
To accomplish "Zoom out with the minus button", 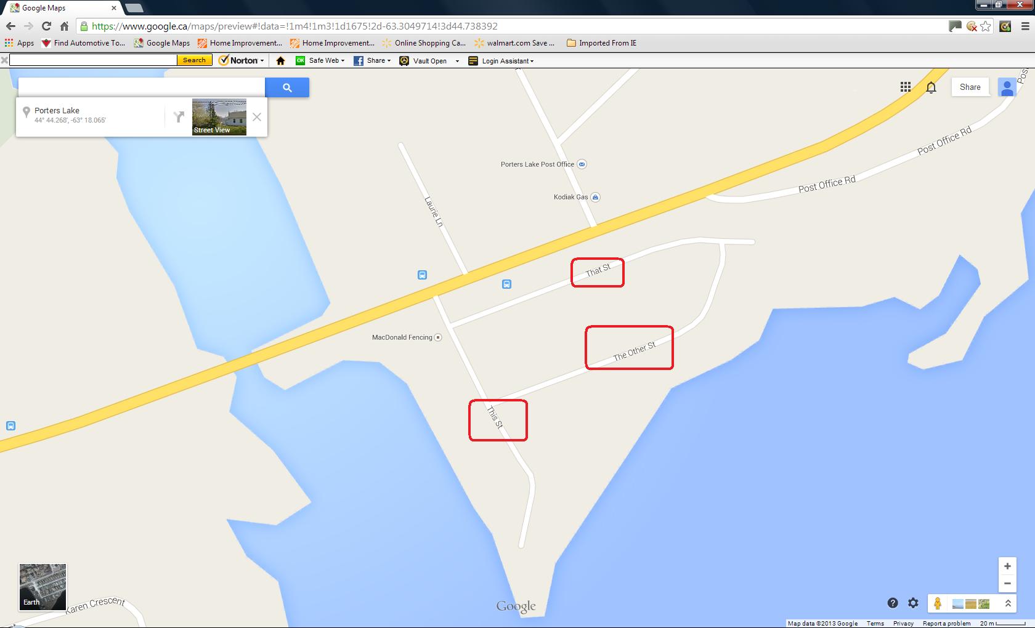I will [x=1007, y=584].
